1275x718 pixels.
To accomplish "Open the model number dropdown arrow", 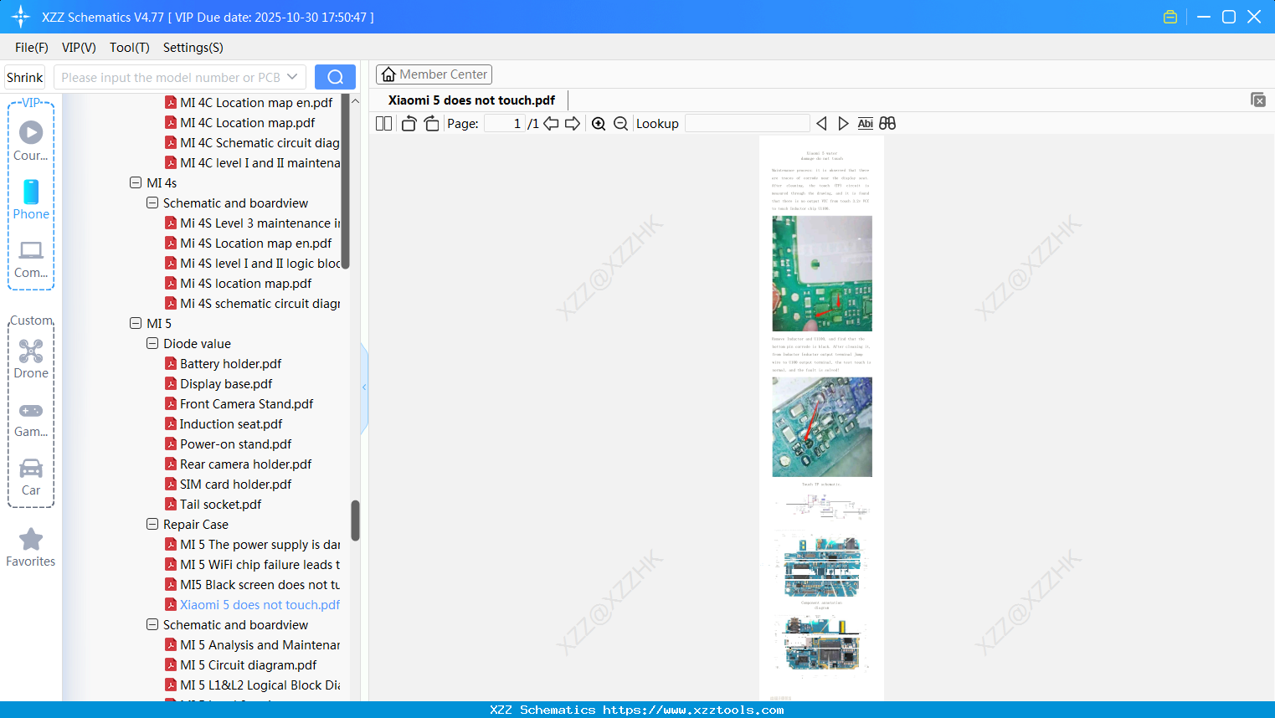I will [292, 77].
